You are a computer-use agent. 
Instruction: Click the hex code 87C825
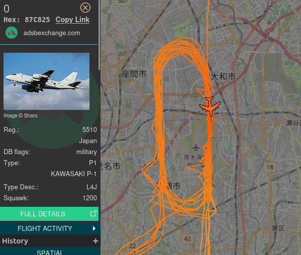[37, 20]
